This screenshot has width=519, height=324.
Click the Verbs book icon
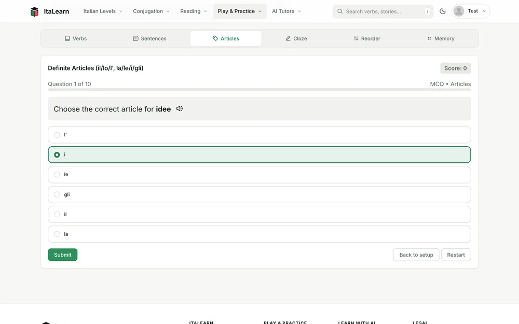coord(67,38)
